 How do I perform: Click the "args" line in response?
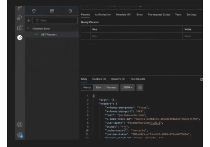(107, 100)
